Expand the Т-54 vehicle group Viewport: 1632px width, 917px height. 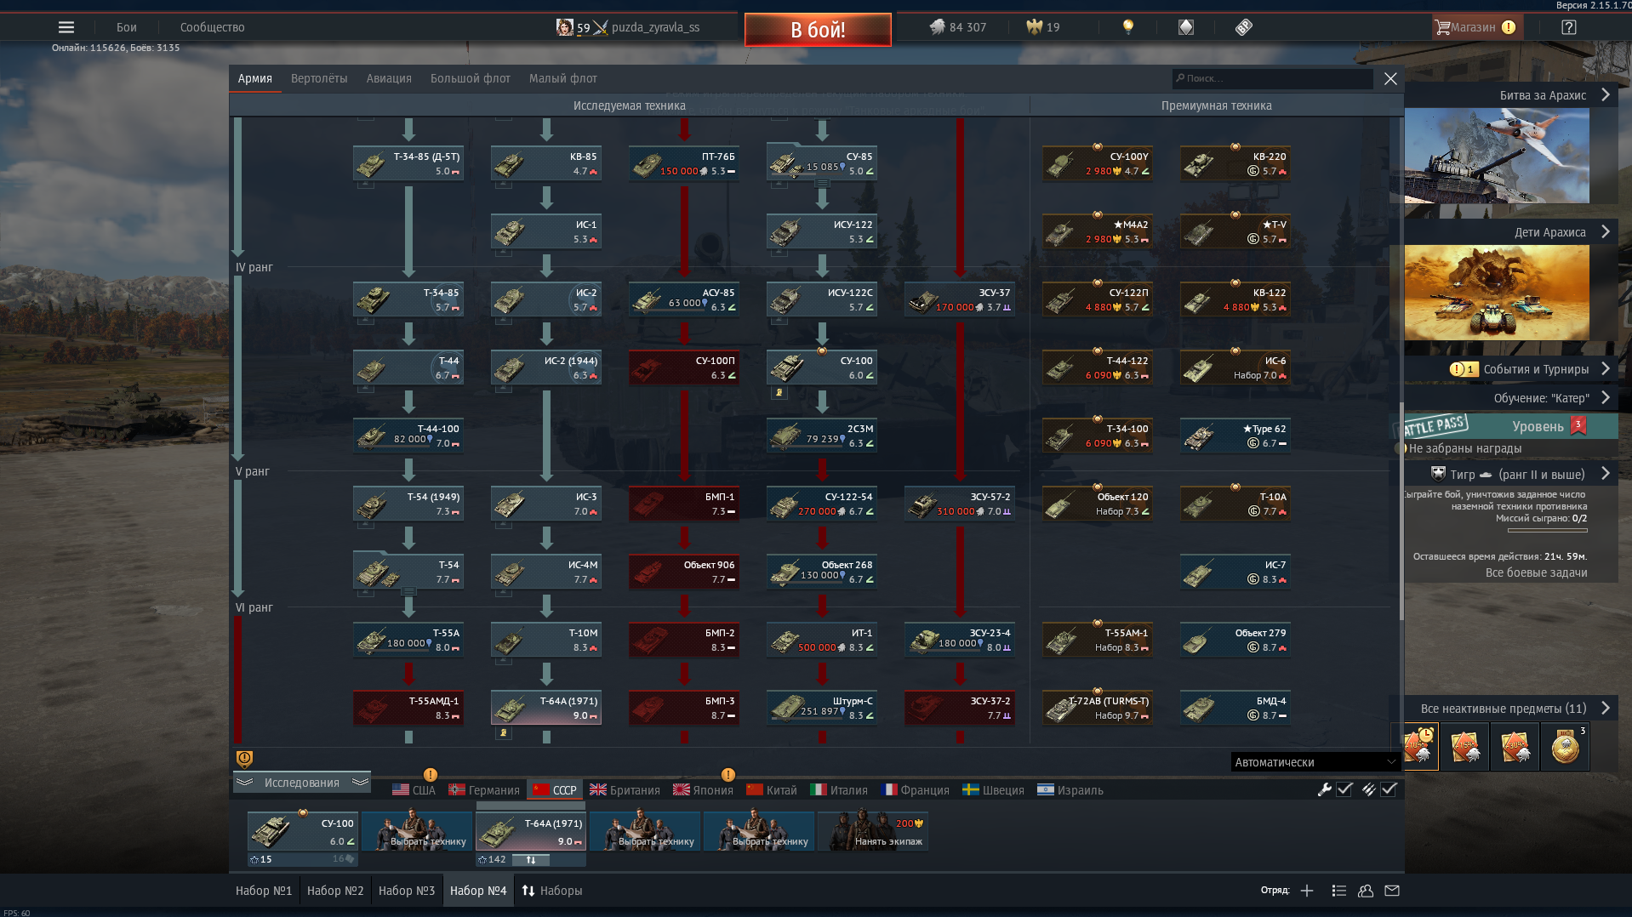(x=408, y=590)
